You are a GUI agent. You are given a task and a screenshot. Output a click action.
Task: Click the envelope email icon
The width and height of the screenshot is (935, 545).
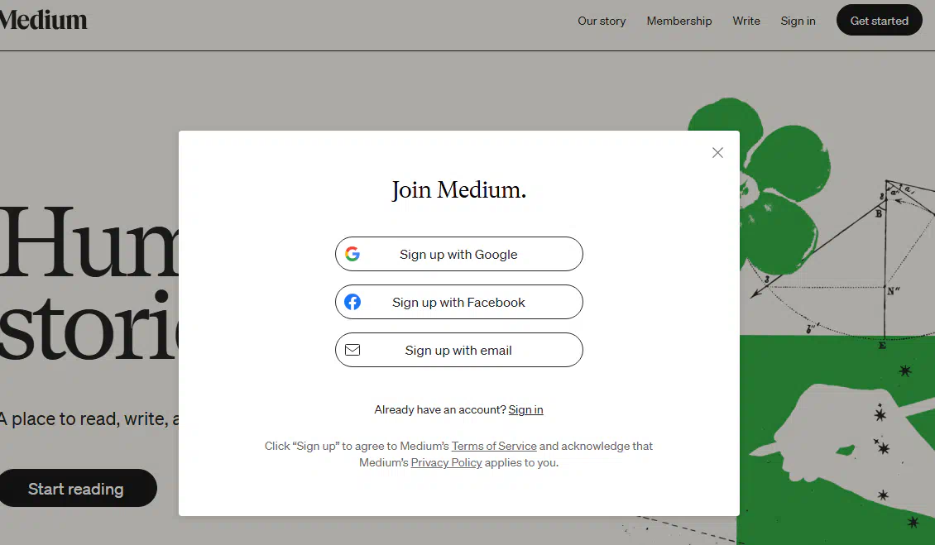352,350
